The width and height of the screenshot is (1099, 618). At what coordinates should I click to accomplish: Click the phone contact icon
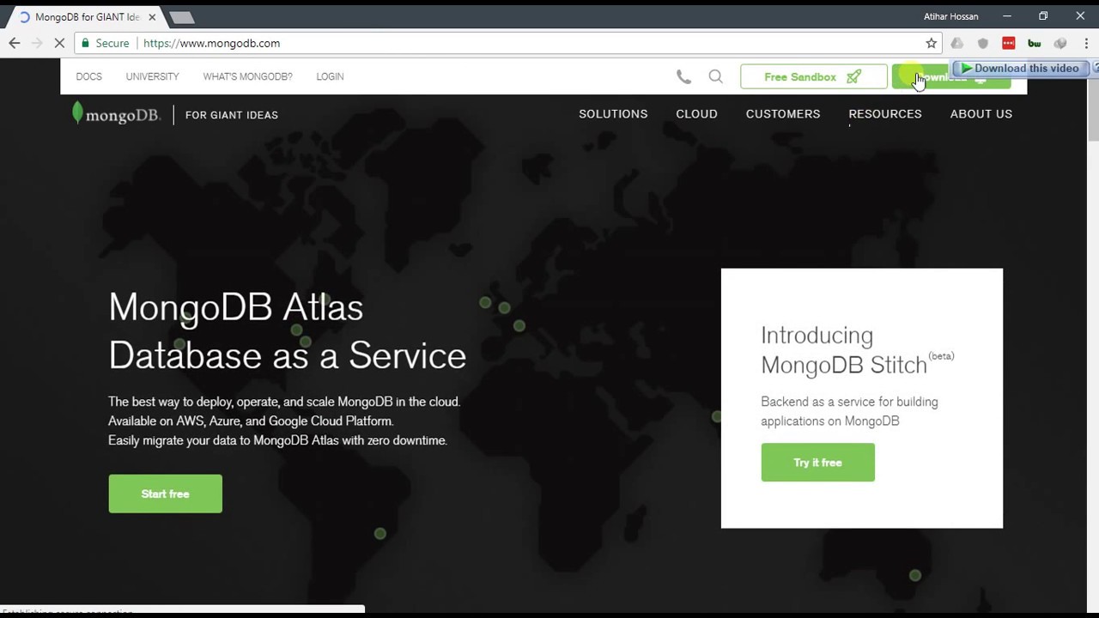[683, 76]
